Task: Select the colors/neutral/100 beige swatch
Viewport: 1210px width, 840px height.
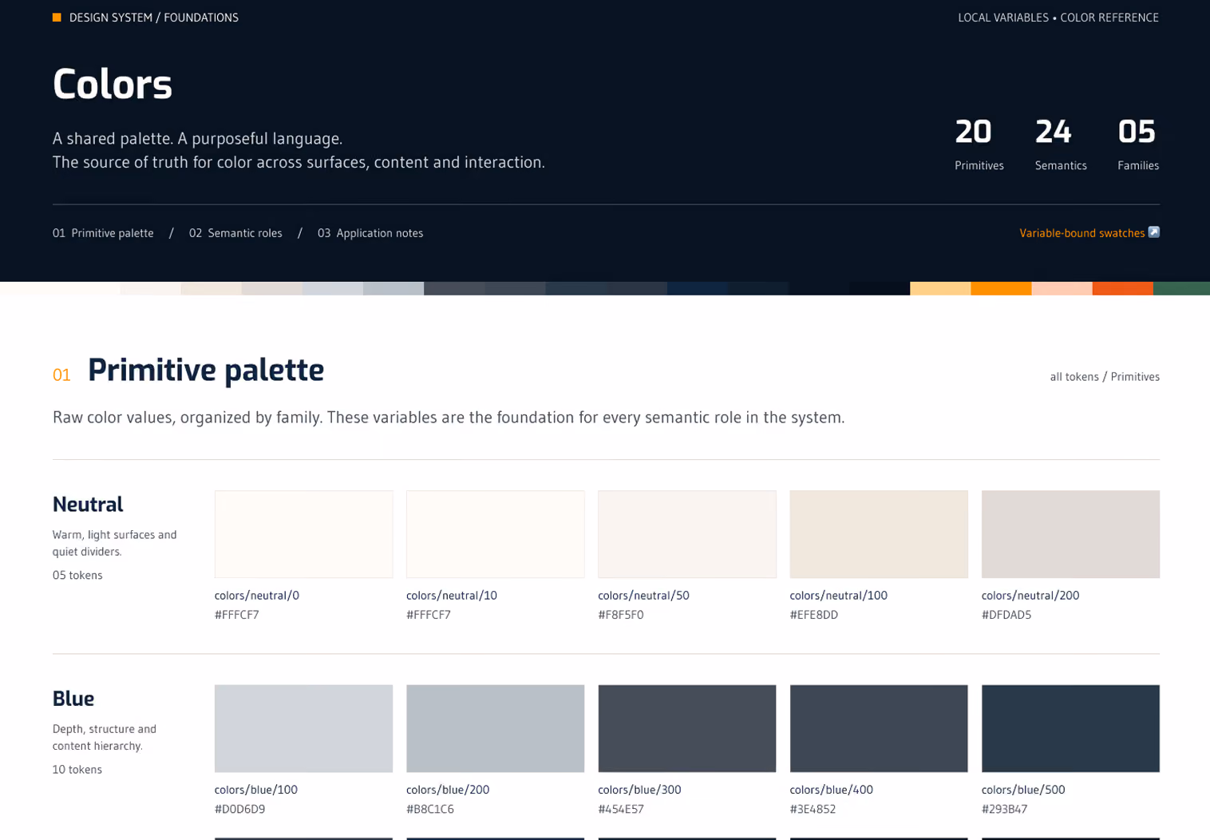Action: (x=879, y=534)
